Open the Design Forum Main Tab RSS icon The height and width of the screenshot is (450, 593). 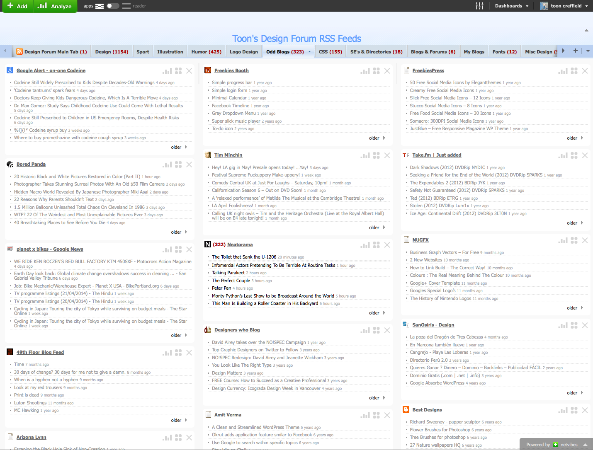click(x=19, y=51)
